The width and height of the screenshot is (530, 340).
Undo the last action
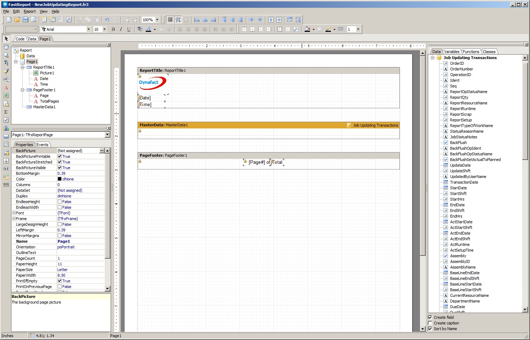click(x=107, y=20)
